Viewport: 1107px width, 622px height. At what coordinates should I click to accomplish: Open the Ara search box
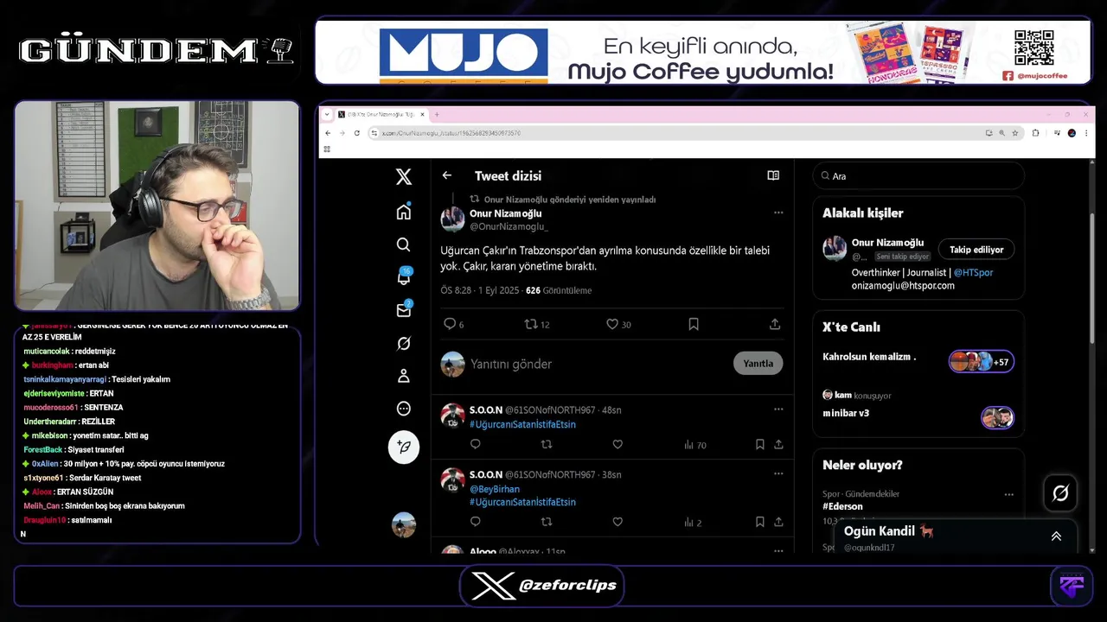click(918, 175)
